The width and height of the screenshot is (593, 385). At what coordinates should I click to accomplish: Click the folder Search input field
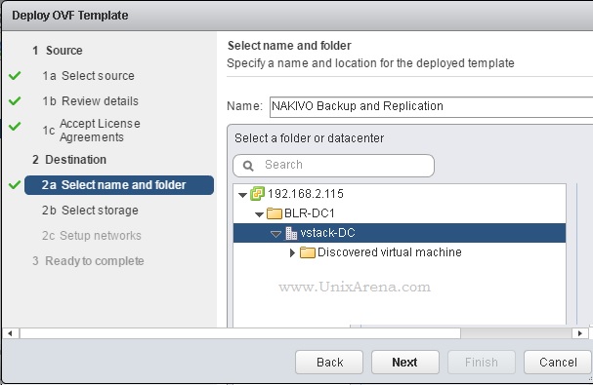[x=333, y=166]
